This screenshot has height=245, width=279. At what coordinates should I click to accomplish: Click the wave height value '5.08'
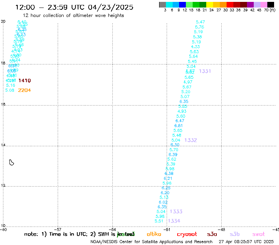tap(9, 90)
